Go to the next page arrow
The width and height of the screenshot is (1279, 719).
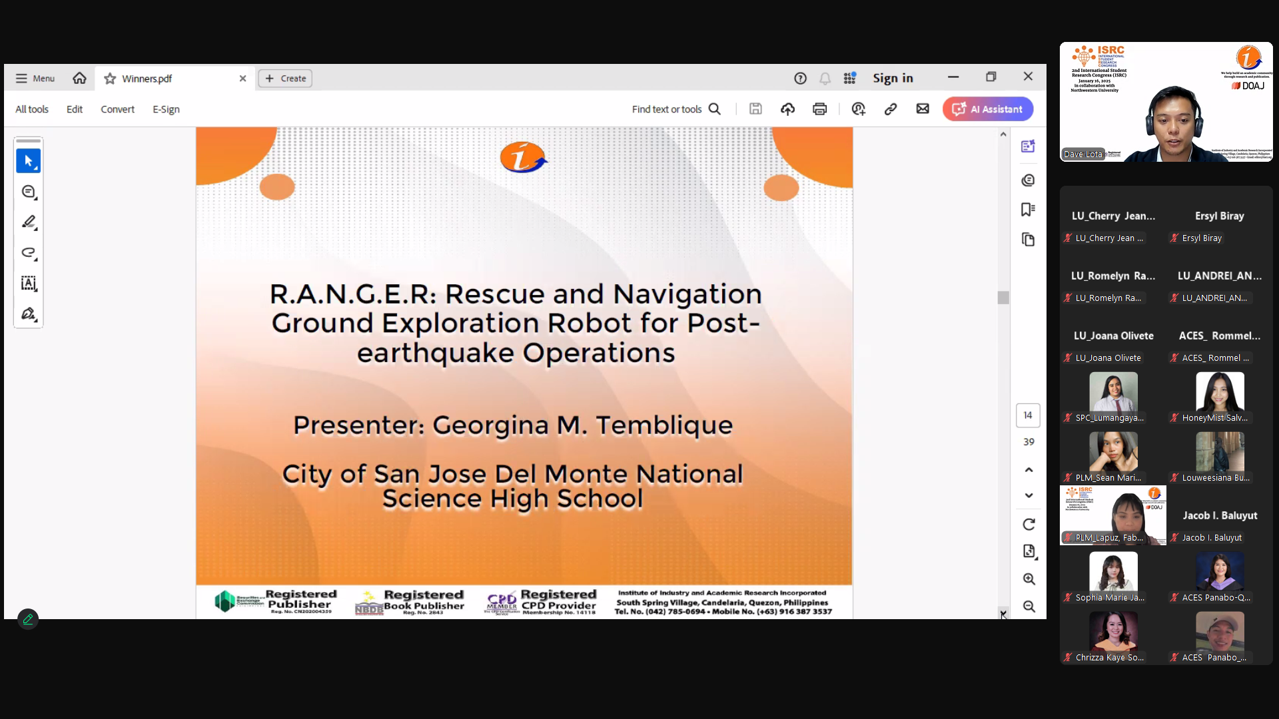point(1029,495)
